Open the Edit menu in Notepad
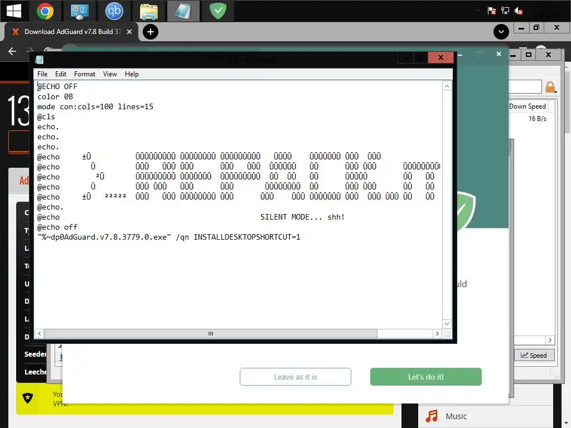The width and height of the screenshot is (571, 428). (x=61, y=74)
